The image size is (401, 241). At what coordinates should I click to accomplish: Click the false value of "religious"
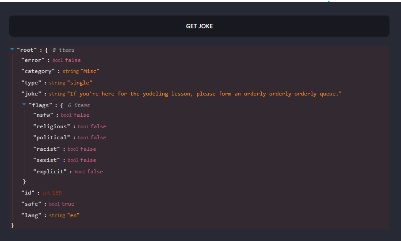pyautogui.click(x=99, y=126)
